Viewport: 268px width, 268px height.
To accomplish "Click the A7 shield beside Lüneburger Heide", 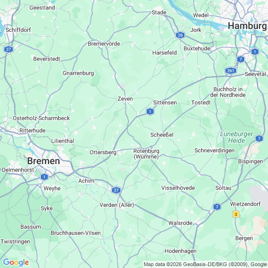I will (x=259, y=139).
